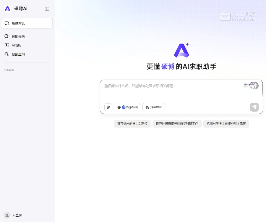266x222 pixels.
Task: Click the grey user avatar icon at bottom-left
Action: (7, 215)
